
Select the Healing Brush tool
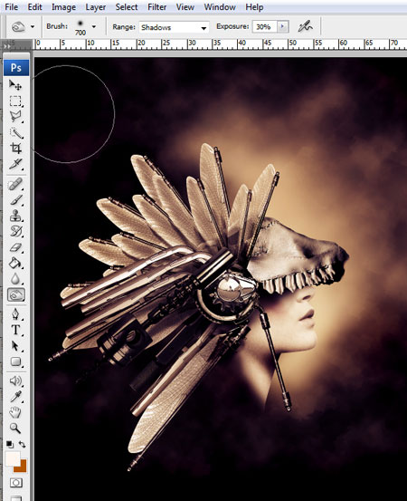(x=15, y=184)
